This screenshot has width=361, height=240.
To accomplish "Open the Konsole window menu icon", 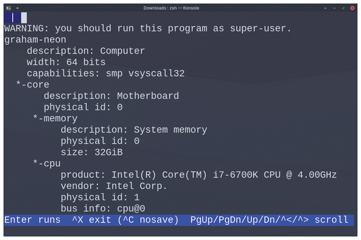I will (x=8, y=8).
